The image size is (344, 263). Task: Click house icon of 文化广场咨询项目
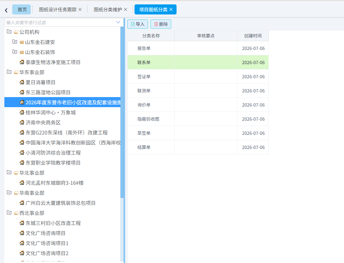22,233
